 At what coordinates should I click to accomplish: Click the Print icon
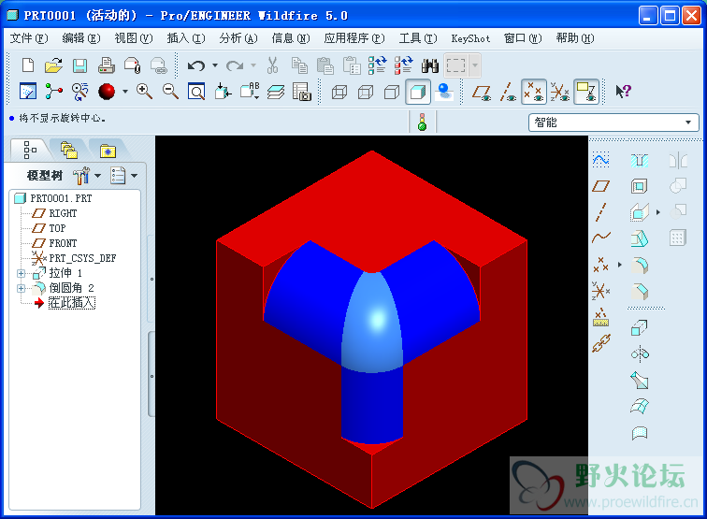[x=107, y=65]
